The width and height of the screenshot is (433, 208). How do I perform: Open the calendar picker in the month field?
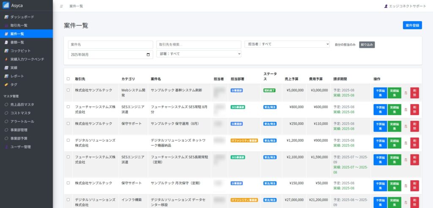pos(148,55)
